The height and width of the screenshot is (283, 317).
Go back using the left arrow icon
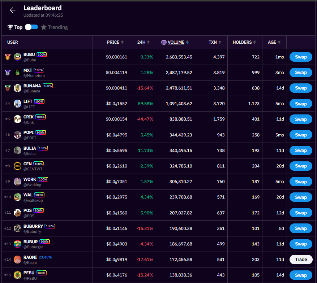(x=13, y=10)
